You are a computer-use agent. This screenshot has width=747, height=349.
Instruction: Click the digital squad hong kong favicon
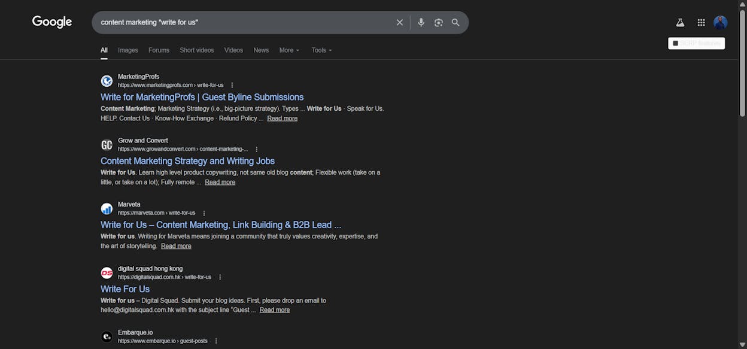coord(107,273)
